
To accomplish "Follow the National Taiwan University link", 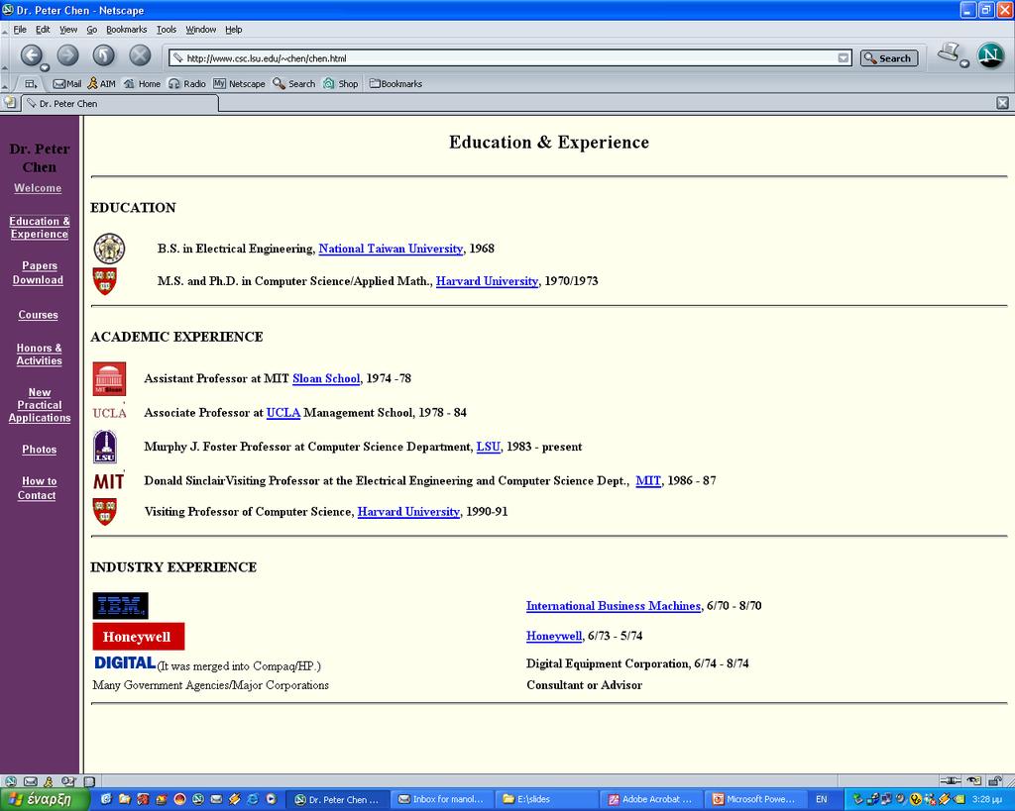I will pyautogui.click(x=391, y=249).
